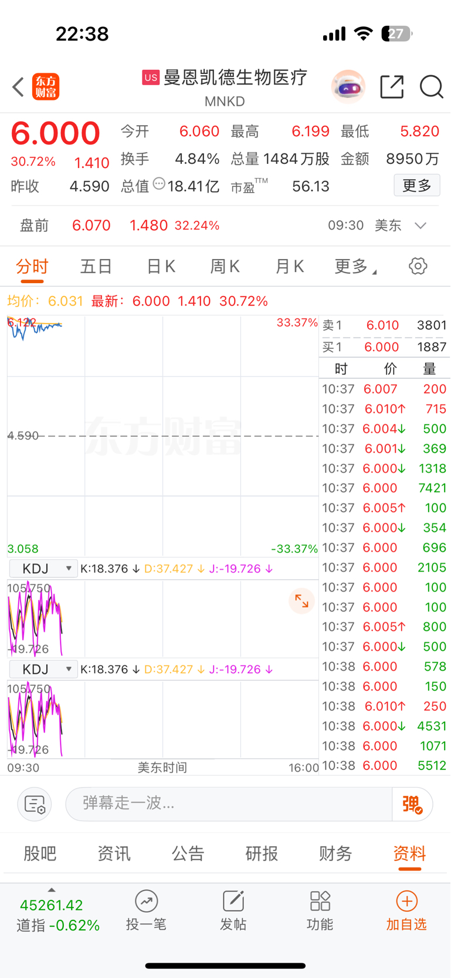Tap the 市盈 56.13 value
The image size is (451, 978).
(x=311, y=187)
